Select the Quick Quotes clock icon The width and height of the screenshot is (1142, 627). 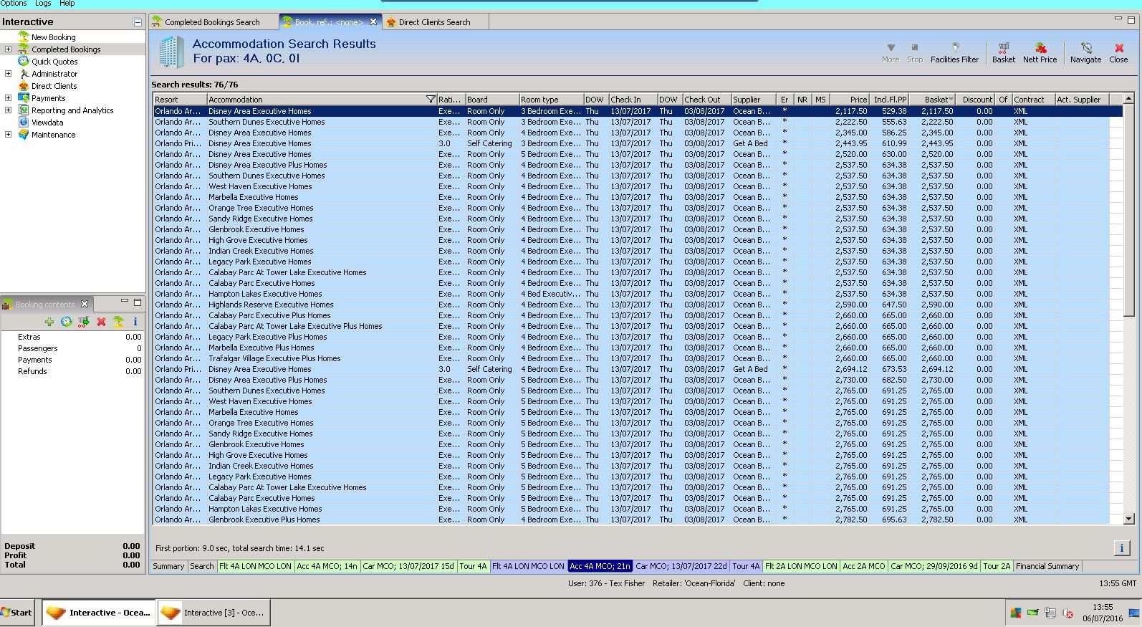point(24,62)
